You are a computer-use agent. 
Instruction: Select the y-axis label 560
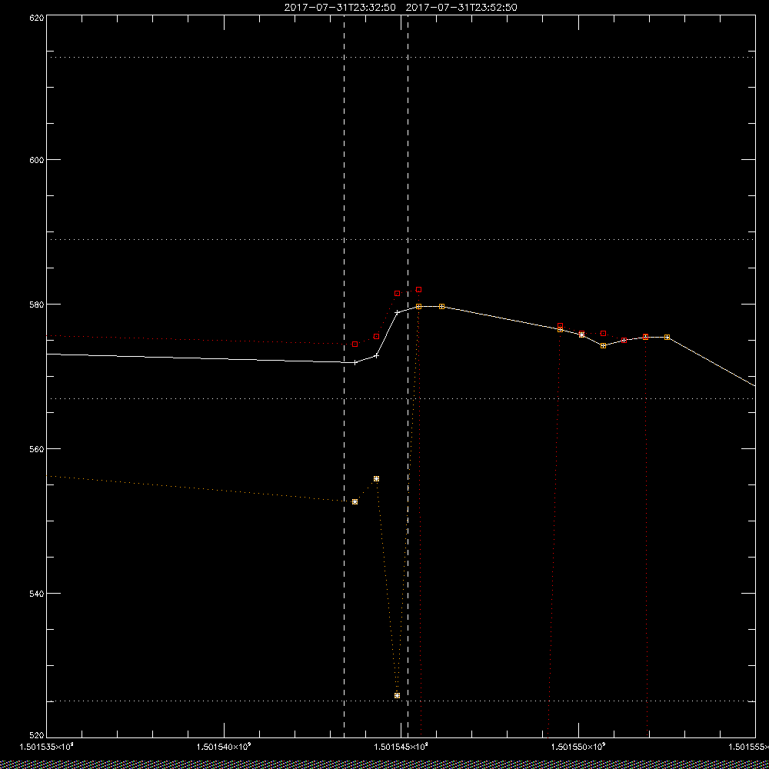click(x=37, y=449)
